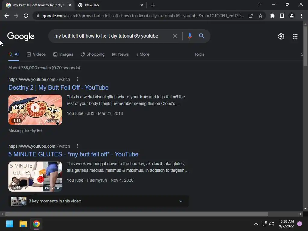
Task: Close the Google search tab
Action: coord(70,5)
